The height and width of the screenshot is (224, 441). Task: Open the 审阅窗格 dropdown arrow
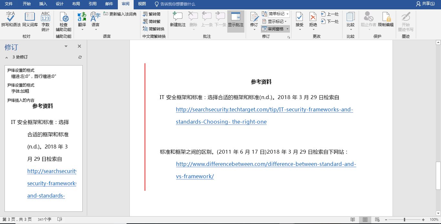(287, 29)
